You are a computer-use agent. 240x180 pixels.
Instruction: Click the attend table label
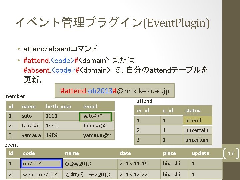click(x=144, y=101)
